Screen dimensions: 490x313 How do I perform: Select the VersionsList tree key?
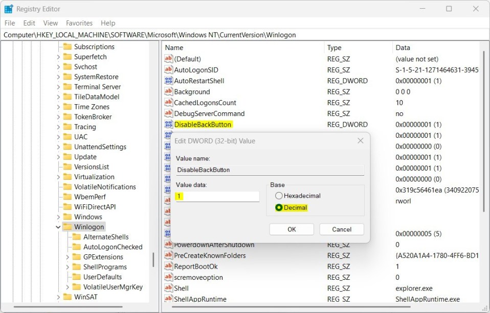[91, 166]
